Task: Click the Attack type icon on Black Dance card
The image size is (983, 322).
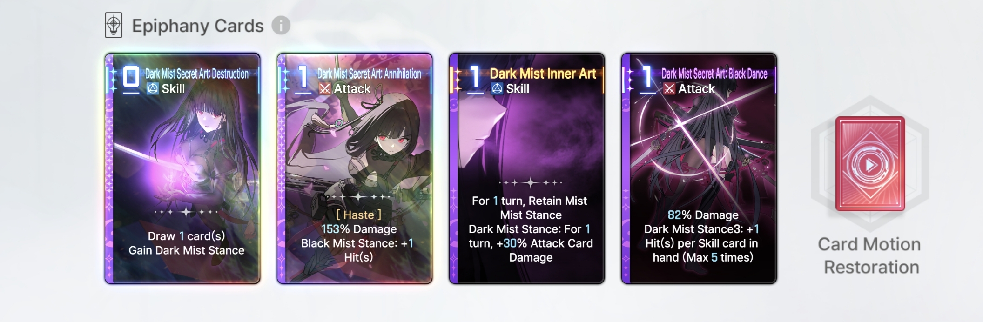Action: 669,88
